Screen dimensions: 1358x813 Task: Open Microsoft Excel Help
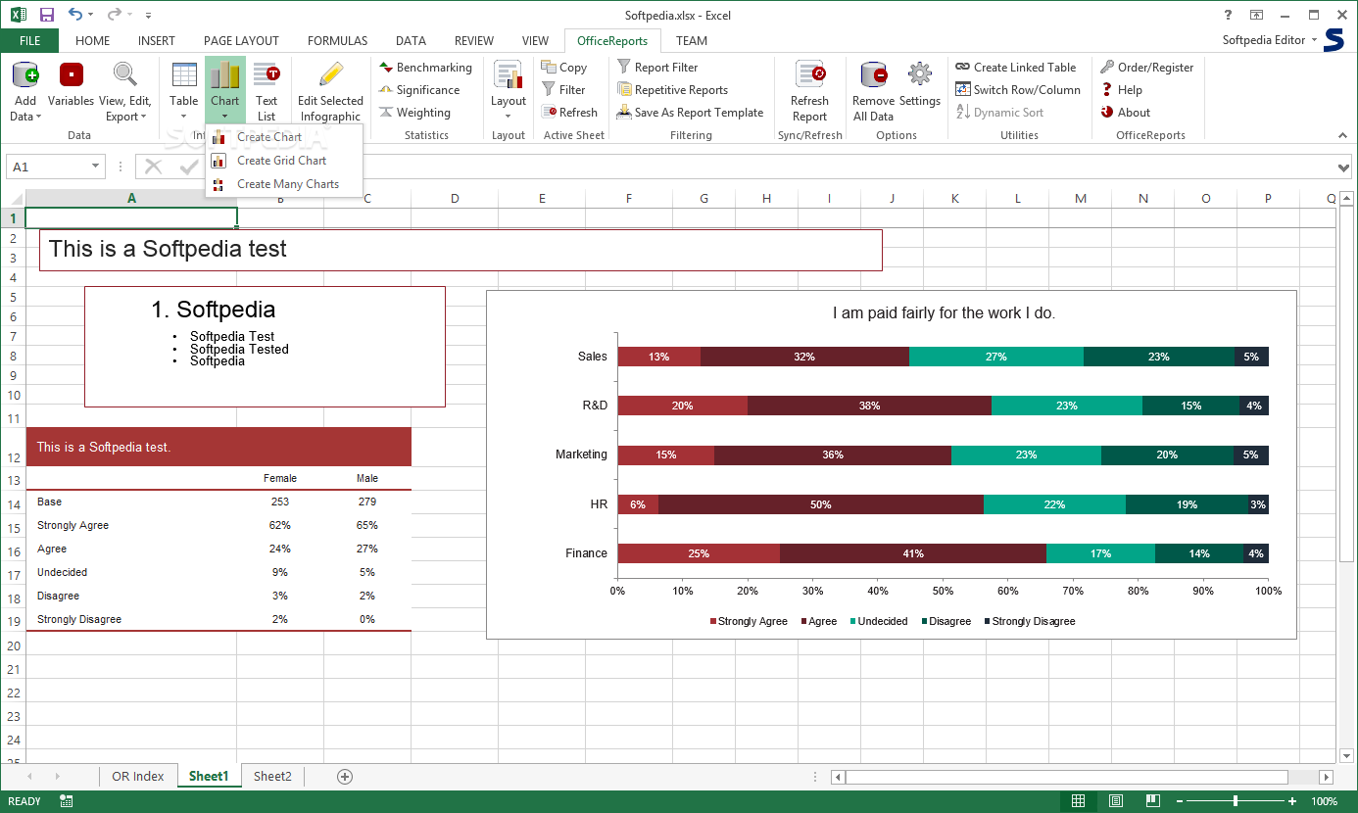coord(1229,15)
